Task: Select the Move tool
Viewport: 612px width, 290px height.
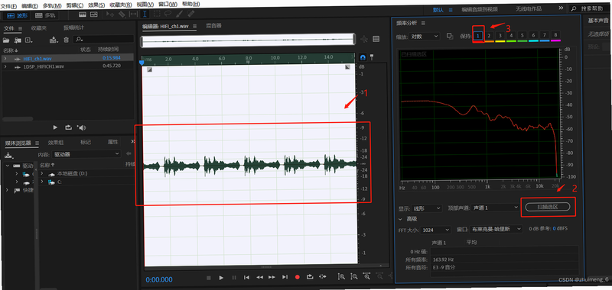Action: pos(110,14)
